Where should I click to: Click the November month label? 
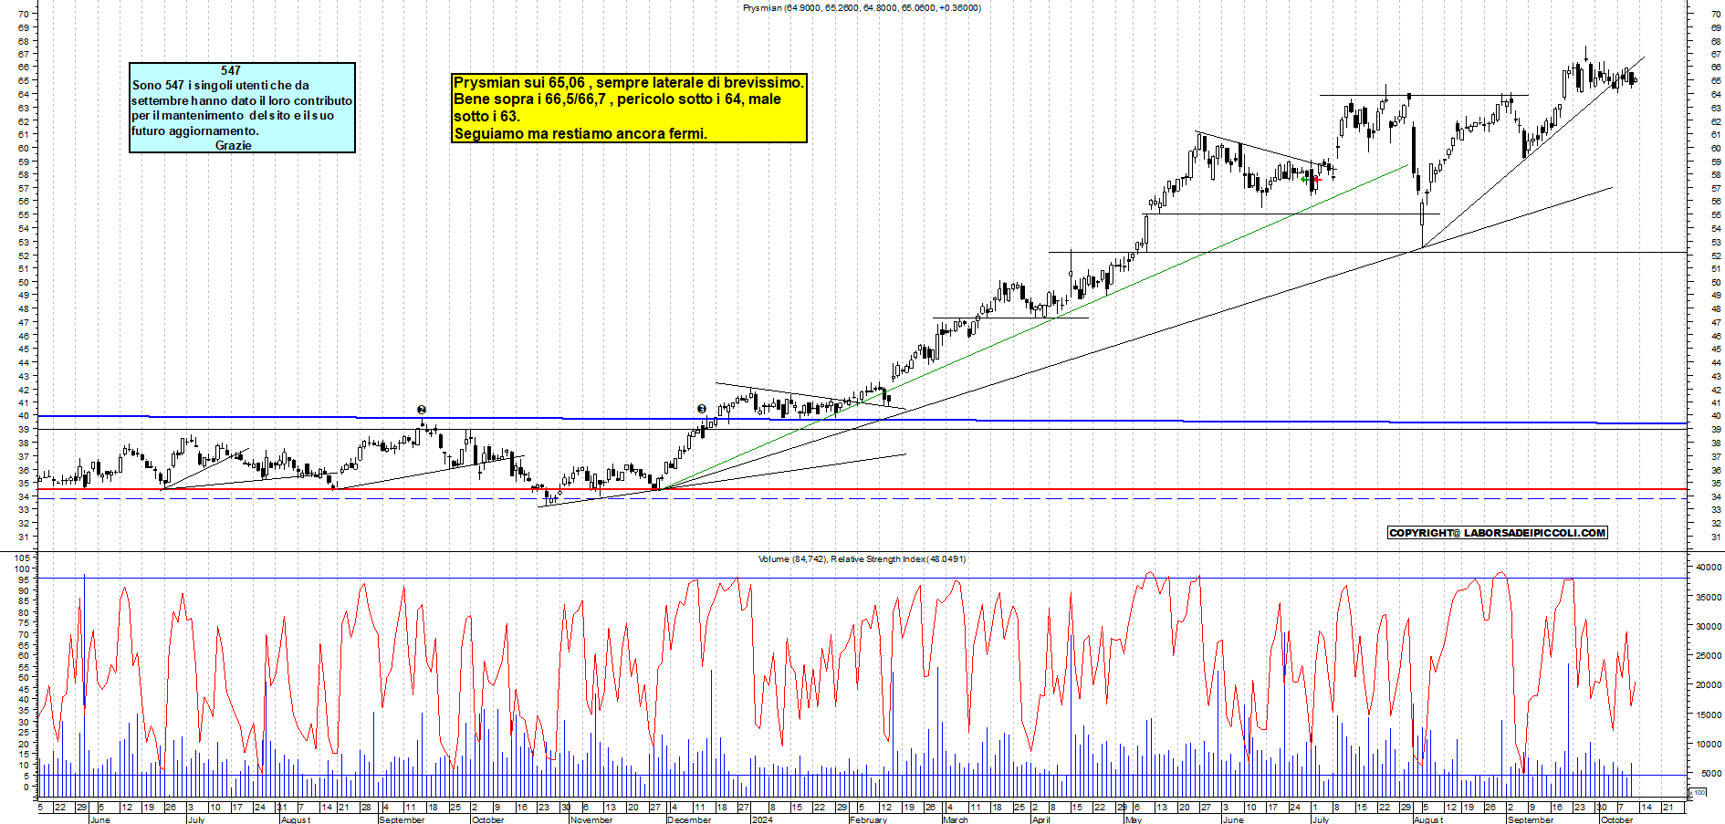tap(591, 819)
